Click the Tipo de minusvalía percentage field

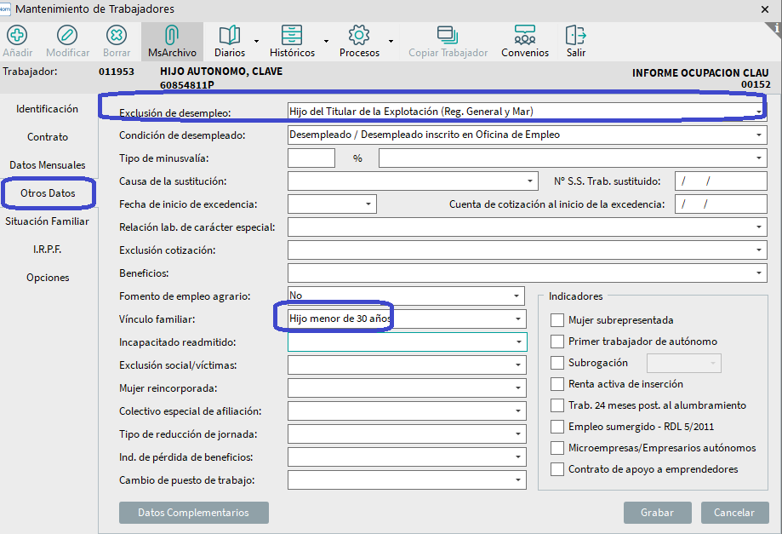pyautogui.click(x=311, y=158)
